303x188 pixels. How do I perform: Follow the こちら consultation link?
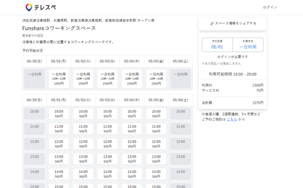(232, 119)
